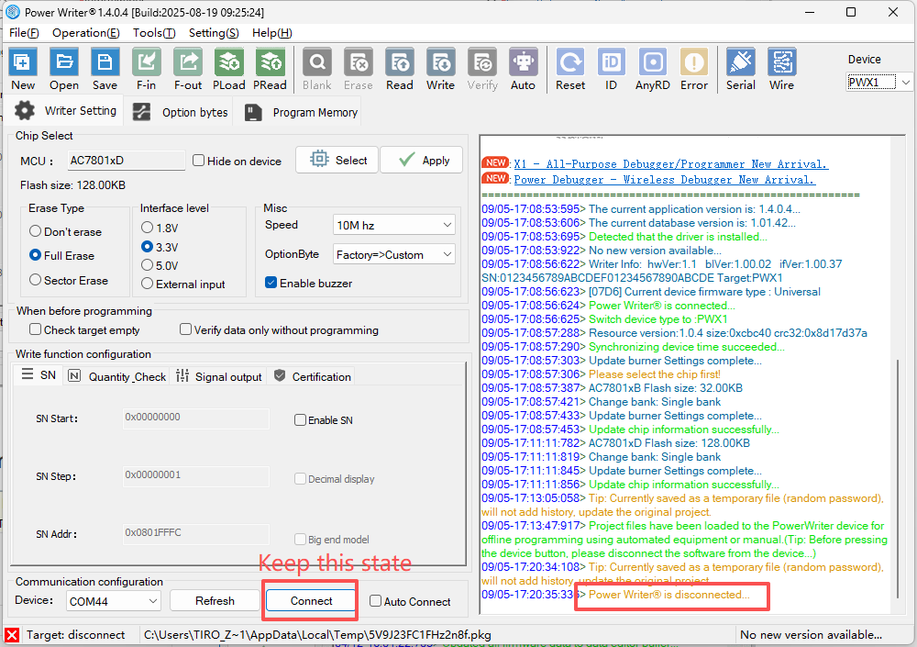Enable Check target empty option
This screenshot has height=647, width=917.
(35, 329)
